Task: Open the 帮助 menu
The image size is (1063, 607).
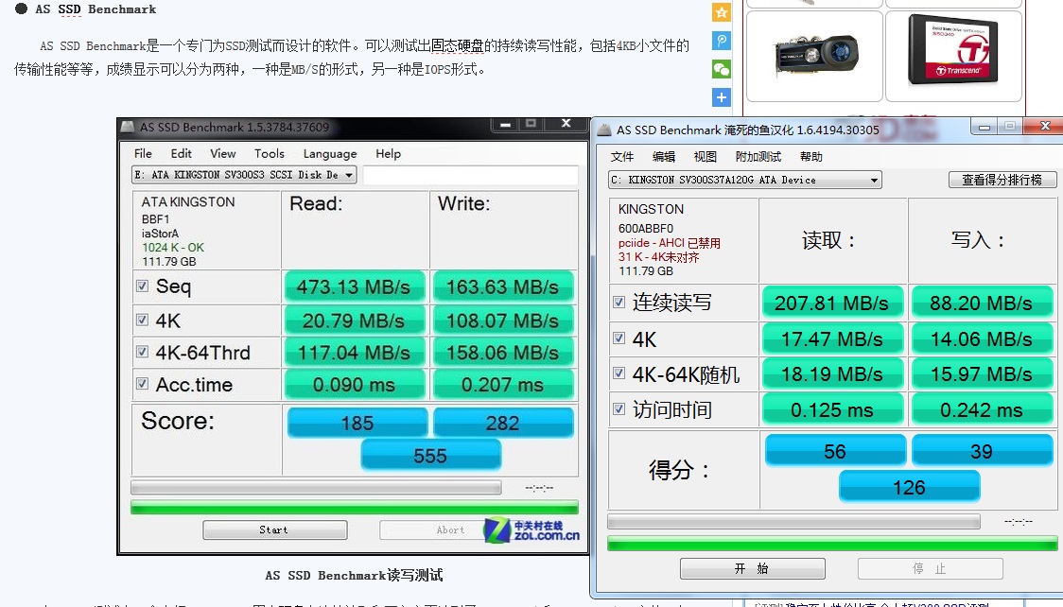Action: (x=811, y=157)
